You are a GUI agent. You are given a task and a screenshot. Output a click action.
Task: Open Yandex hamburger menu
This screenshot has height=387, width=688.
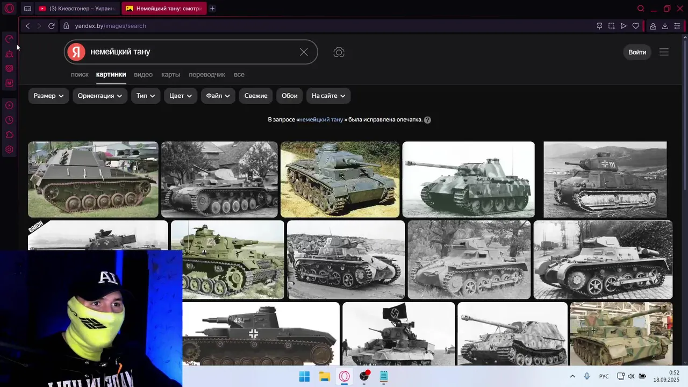point(664,52)
